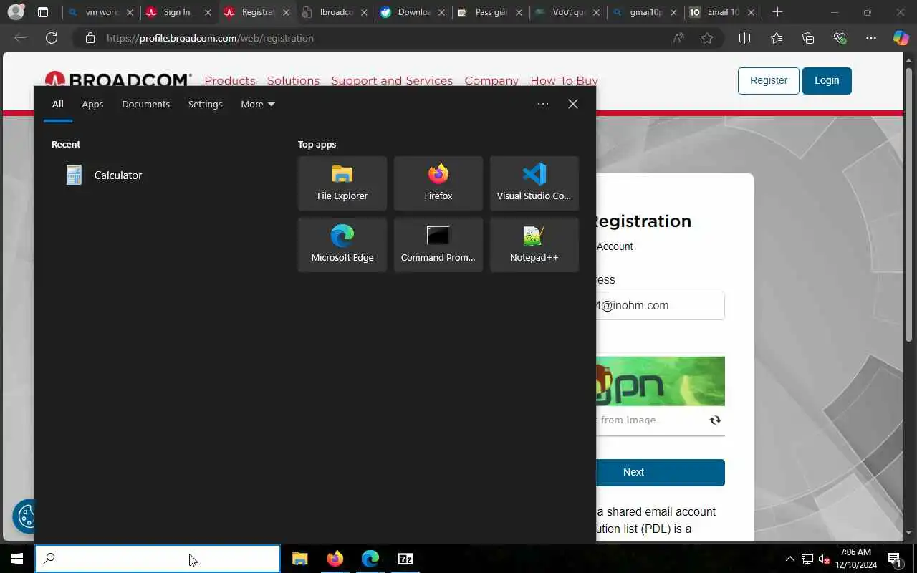917x573 pixels.
Task: Click the Login button
Action: pyautogui.click(x=827, y=80)
